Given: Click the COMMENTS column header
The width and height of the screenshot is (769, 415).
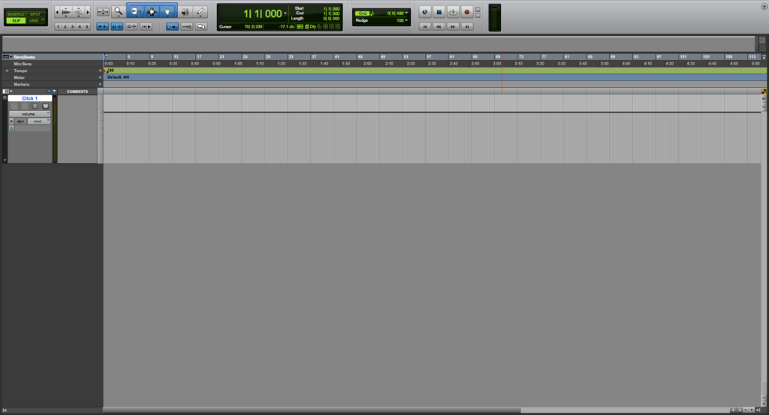Looking at the screenshot, I should pos(77,92).
